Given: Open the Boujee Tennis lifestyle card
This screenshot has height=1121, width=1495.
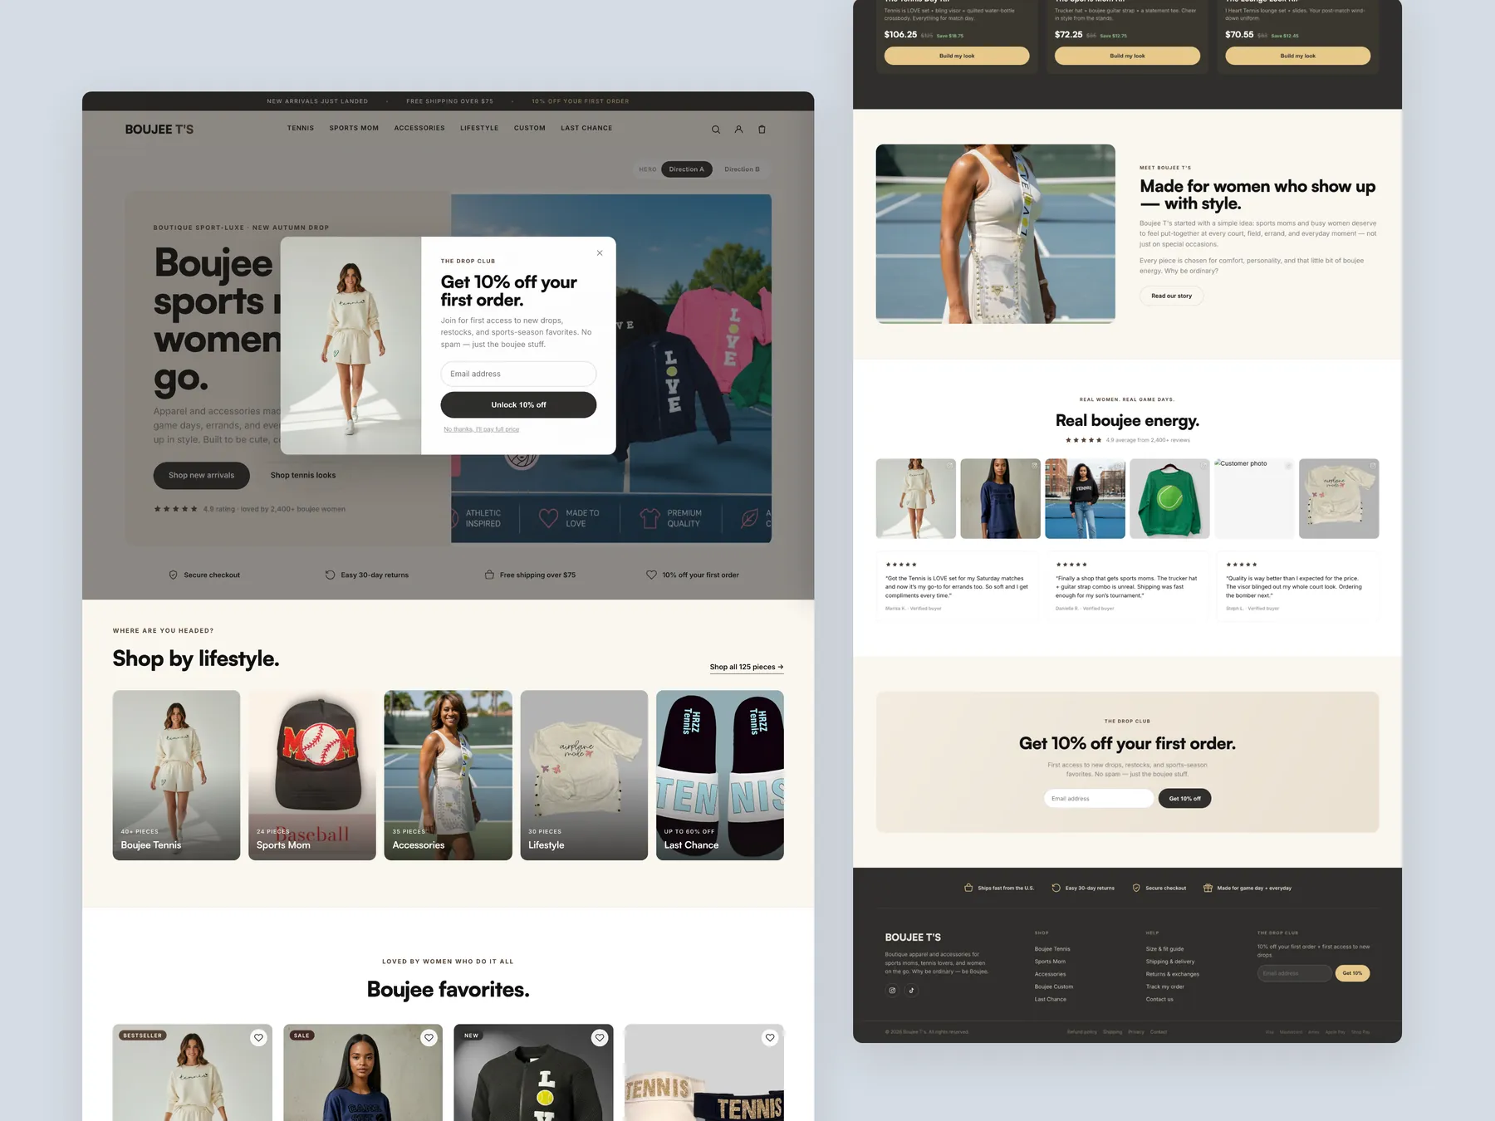Looking at the screenshot, I should (176, 776).
